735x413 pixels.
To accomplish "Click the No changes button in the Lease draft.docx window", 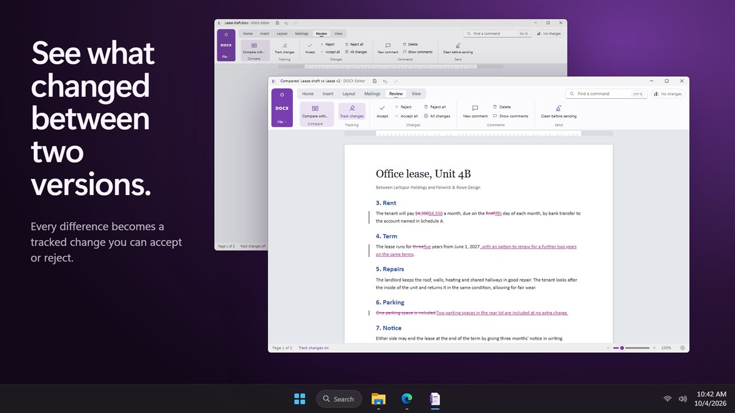I will point(548,33).
